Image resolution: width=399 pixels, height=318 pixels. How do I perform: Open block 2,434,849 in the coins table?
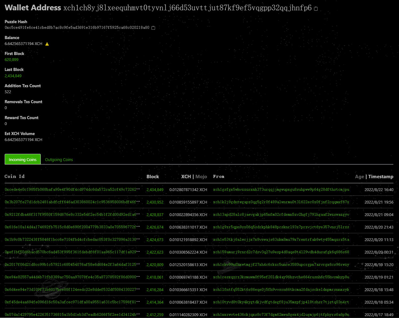coord(155,189)
